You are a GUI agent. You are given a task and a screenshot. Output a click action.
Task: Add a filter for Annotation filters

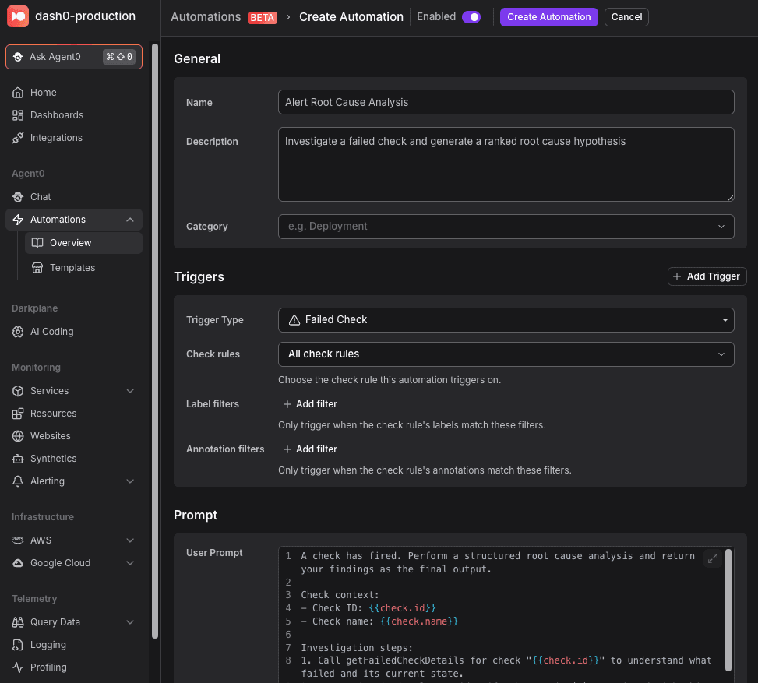(x=310, y=449)
